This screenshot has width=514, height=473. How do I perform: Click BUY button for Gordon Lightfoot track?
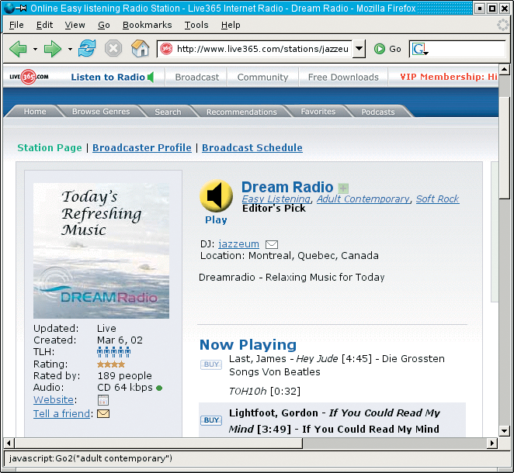click(x=211, y=420)
